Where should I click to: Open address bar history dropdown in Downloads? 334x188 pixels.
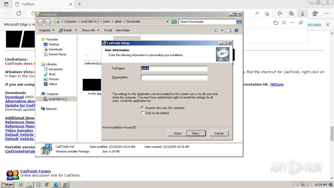[168, 22]
